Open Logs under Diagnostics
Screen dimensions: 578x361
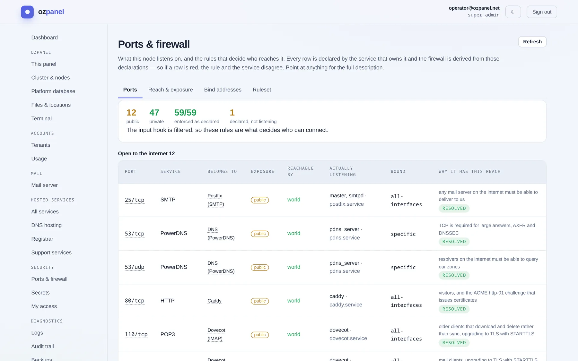(x=37, y=333)
